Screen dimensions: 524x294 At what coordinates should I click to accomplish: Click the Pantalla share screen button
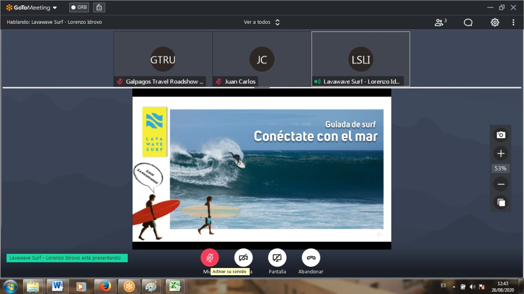[x=277, y=258]
